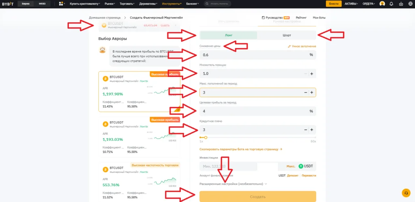Open the Инструменты dropdown menu

click(172, 4)
